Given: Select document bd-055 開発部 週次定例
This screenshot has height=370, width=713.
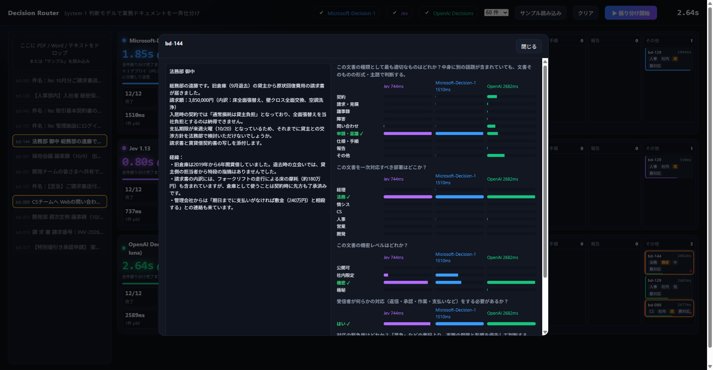Looking at the screenshot, I should click(60, 217).
